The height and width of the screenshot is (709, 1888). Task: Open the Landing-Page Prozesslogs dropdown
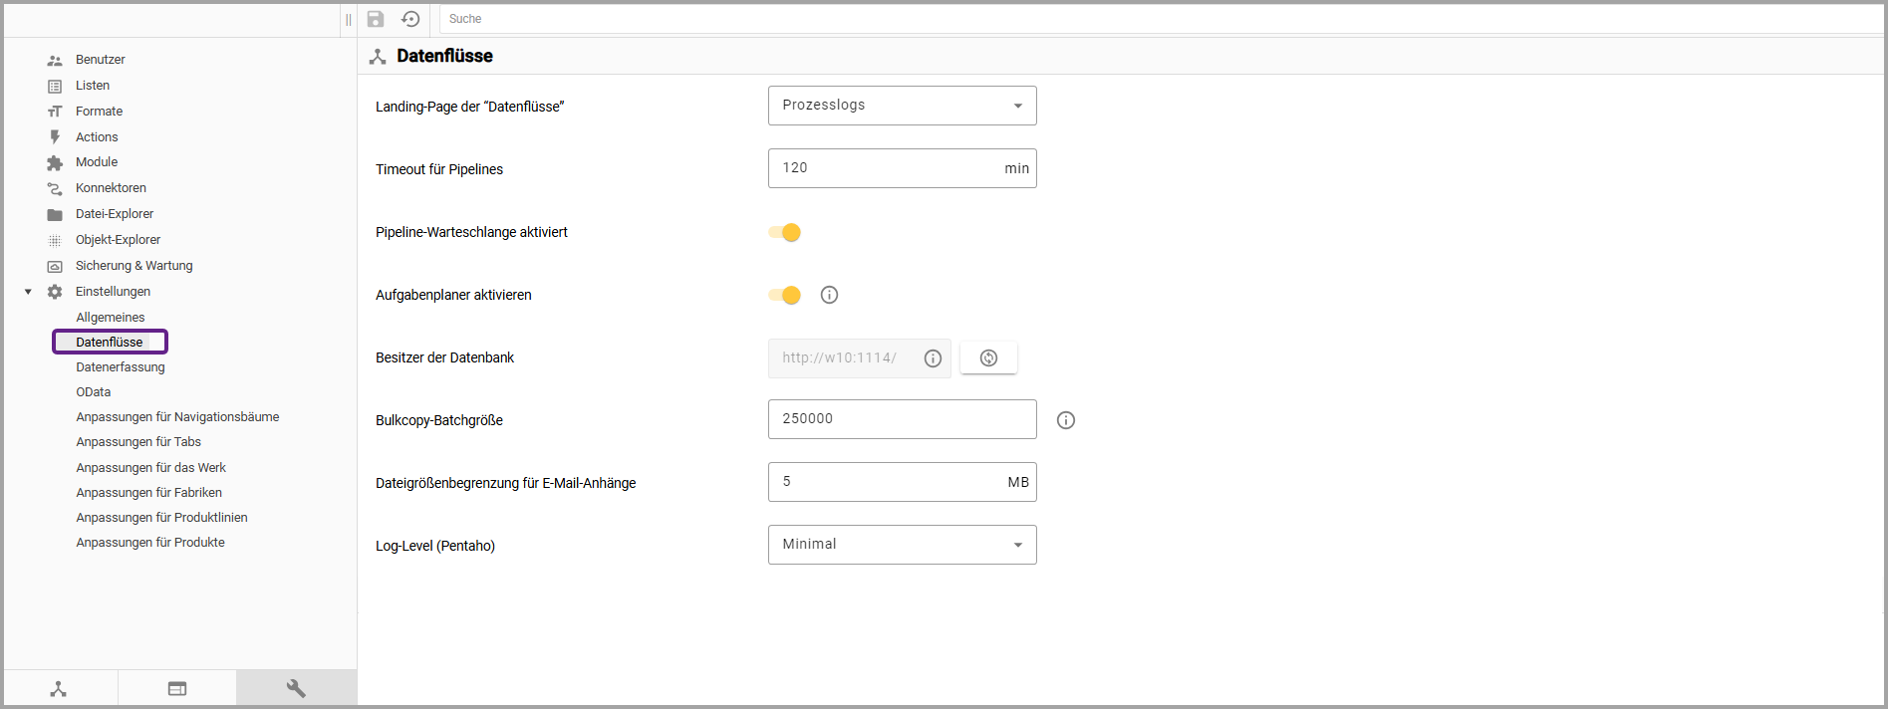902,106
